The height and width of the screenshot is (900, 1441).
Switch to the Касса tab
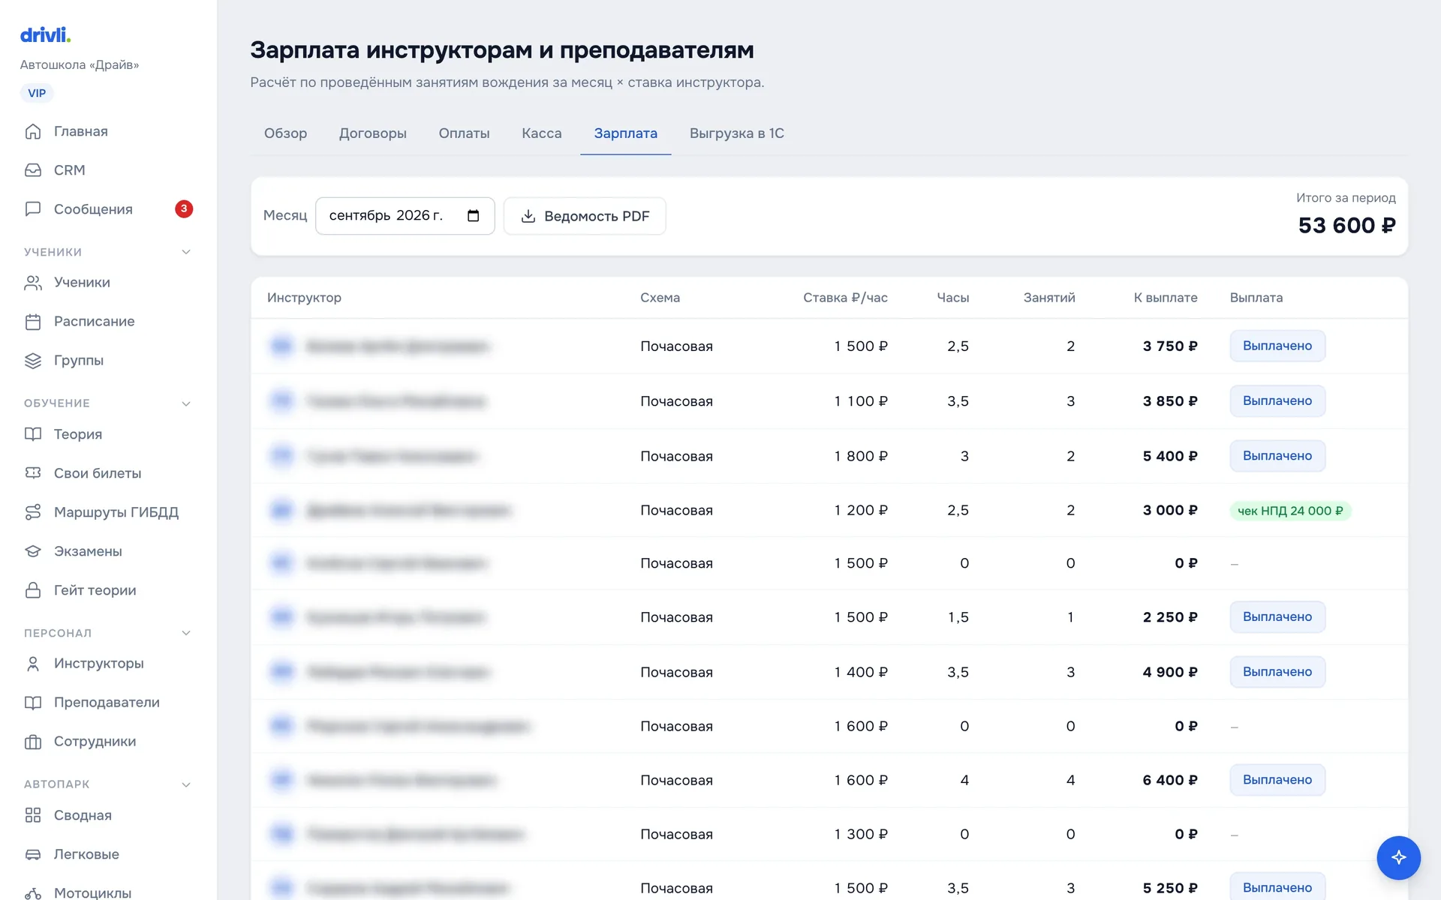pyautogui.click(x=542, y=133)
